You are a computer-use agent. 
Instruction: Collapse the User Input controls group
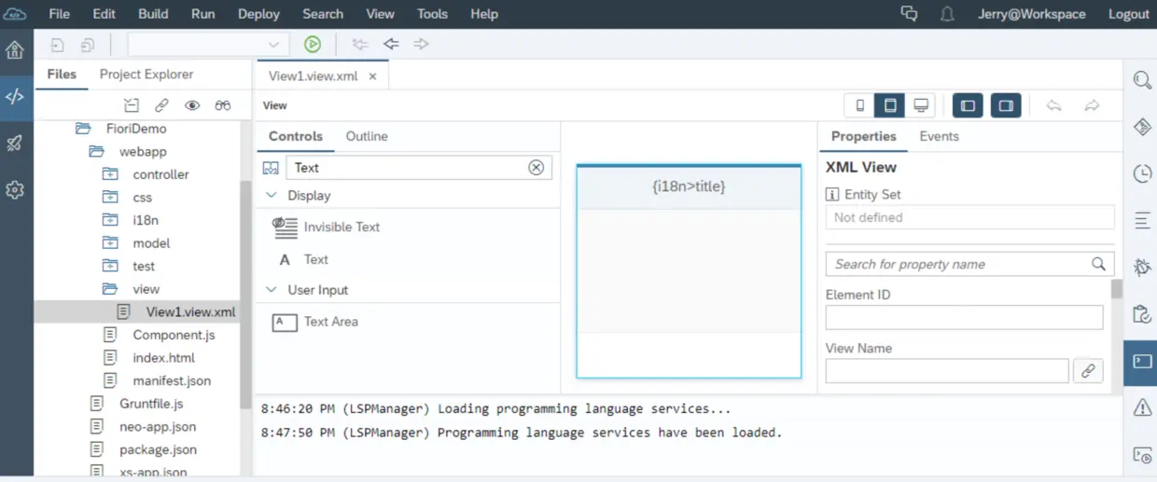click(x=272, y=290)
